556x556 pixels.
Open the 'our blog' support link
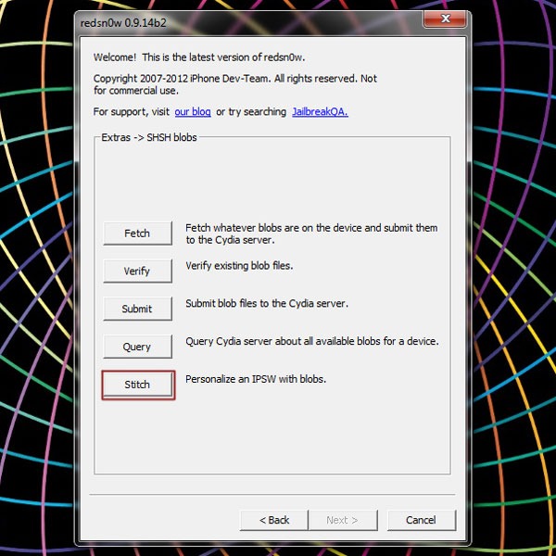[x=193, y=112]
